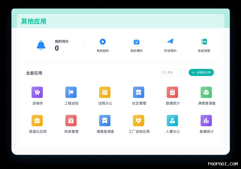241x169 pixels.
Task: Click the blue bell notification icon
Action: click(x=41, y=45)
